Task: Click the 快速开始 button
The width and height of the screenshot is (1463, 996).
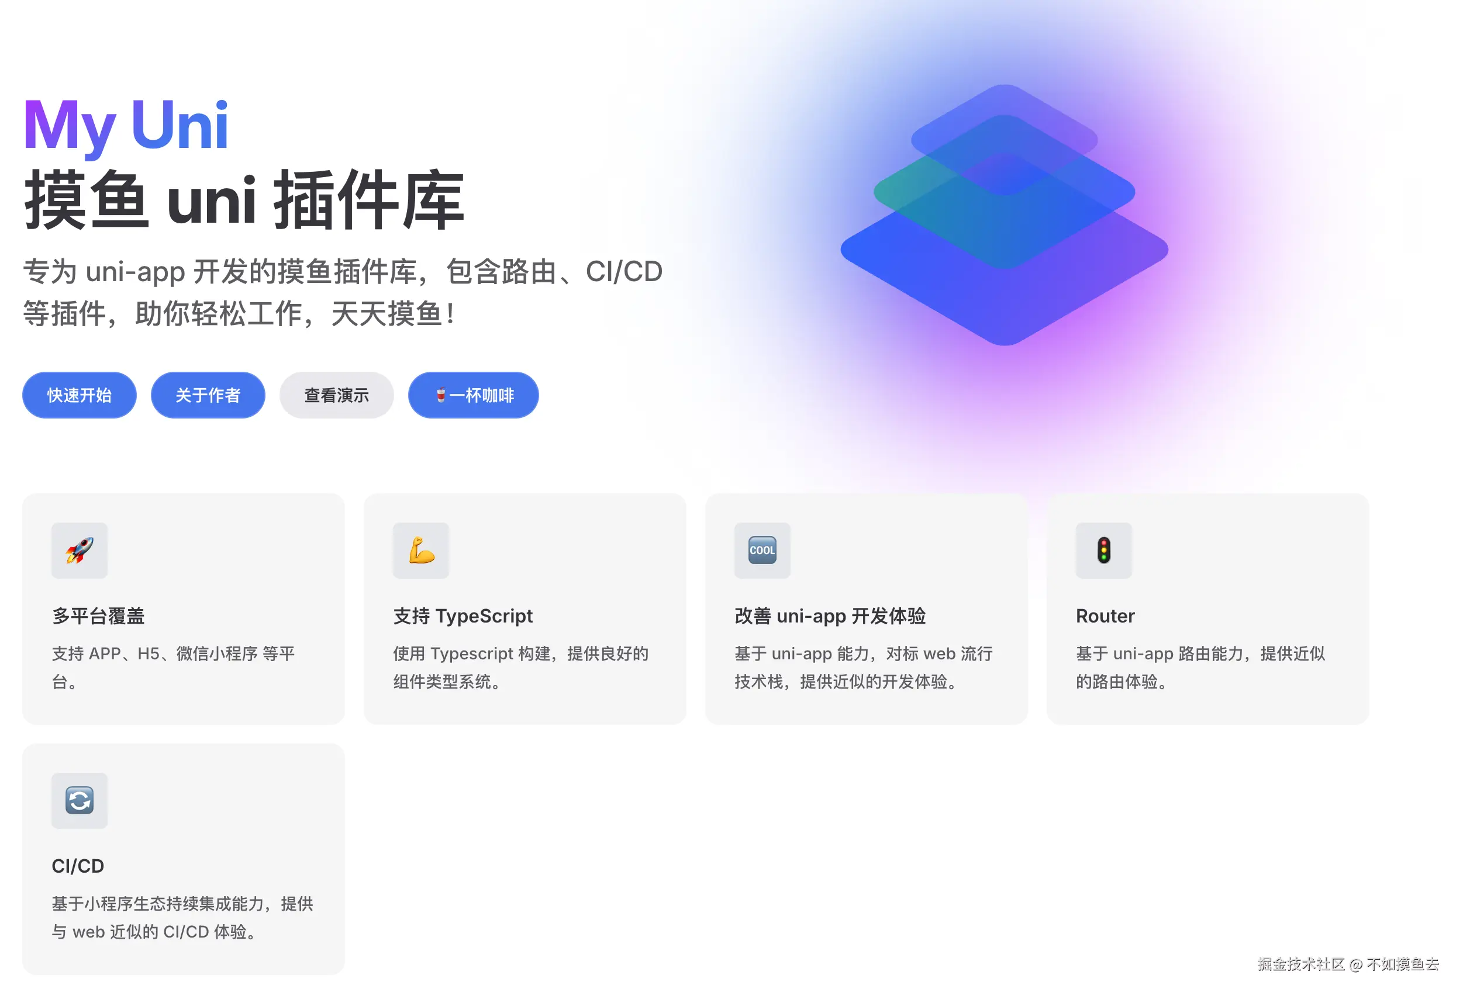Action: (80, 395)
